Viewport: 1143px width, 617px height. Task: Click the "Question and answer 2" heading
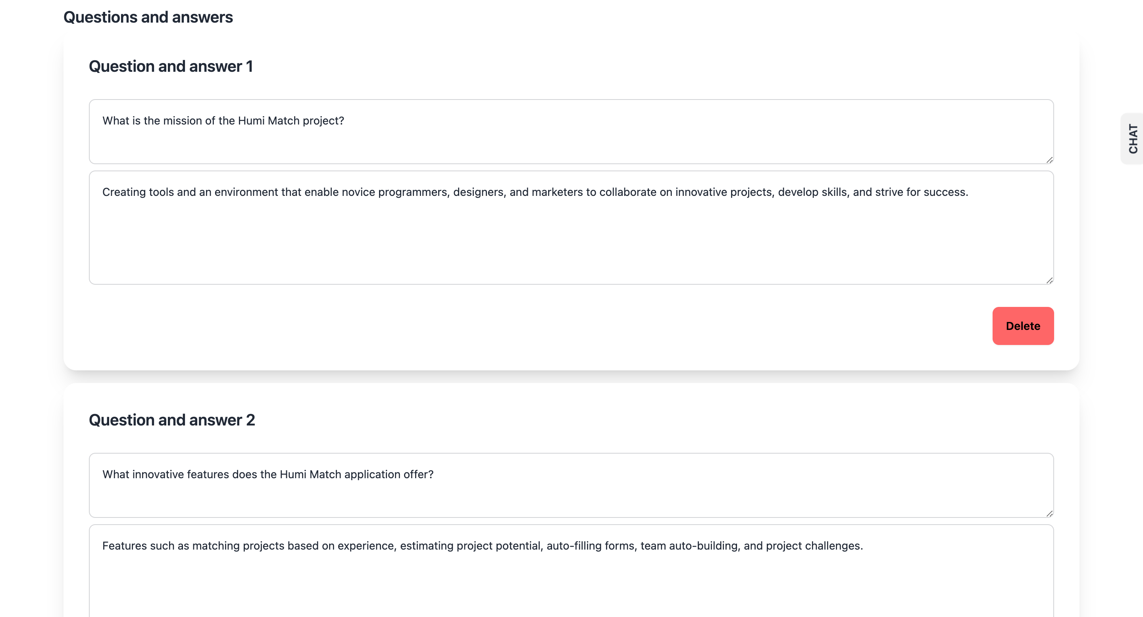point(172,420)
